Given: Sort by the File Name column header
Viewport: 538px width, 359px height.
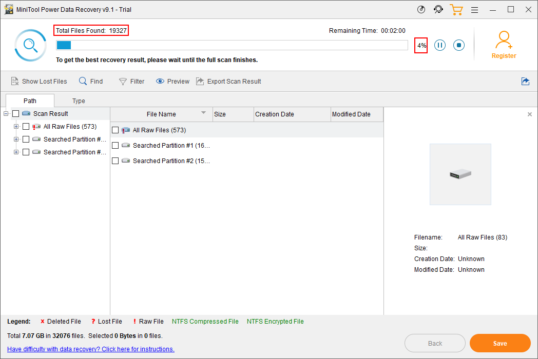Looking at the screenshot, I should click(161, 114).
